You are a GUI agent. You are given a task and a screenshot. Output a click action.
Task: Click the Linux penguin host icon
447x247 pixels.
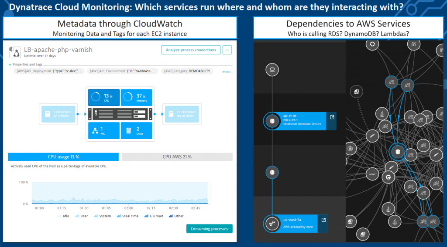point(15,52)
